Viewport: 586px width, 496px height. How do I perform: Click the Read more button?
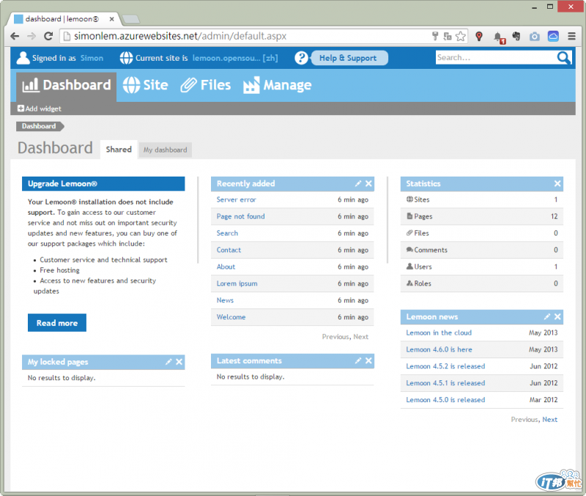(x=57, y=322)
